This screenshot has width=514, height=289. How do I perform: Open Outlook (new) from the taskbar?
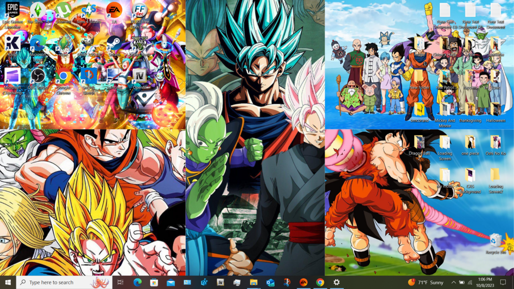tap(270, 282)
